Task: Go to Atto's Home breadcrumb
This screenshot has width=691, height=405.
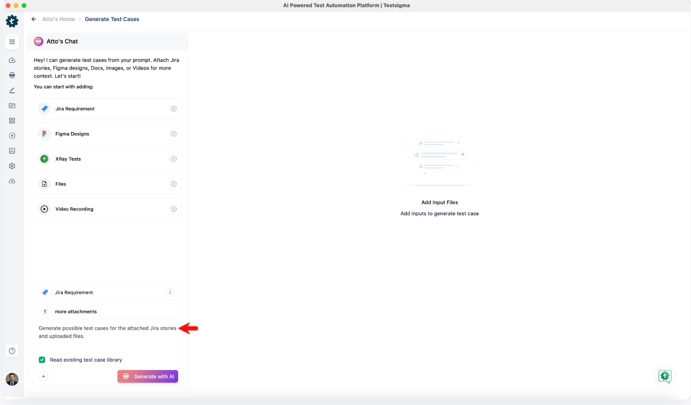Action: [59, 19]
